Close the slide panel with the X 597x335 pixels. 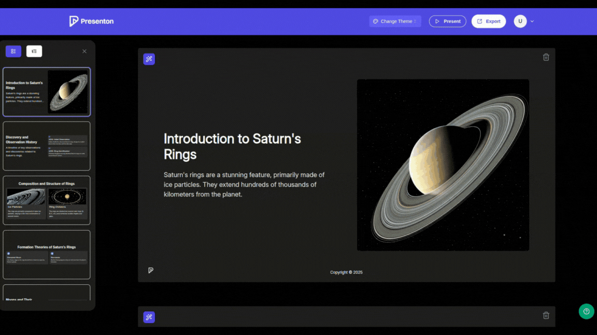tap(84, 51)
